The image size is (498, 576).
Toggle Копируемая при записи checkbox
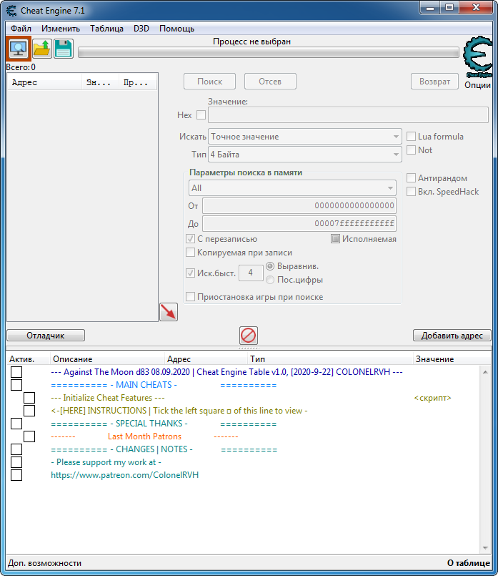pyautogui.click(x=190, y=253)
